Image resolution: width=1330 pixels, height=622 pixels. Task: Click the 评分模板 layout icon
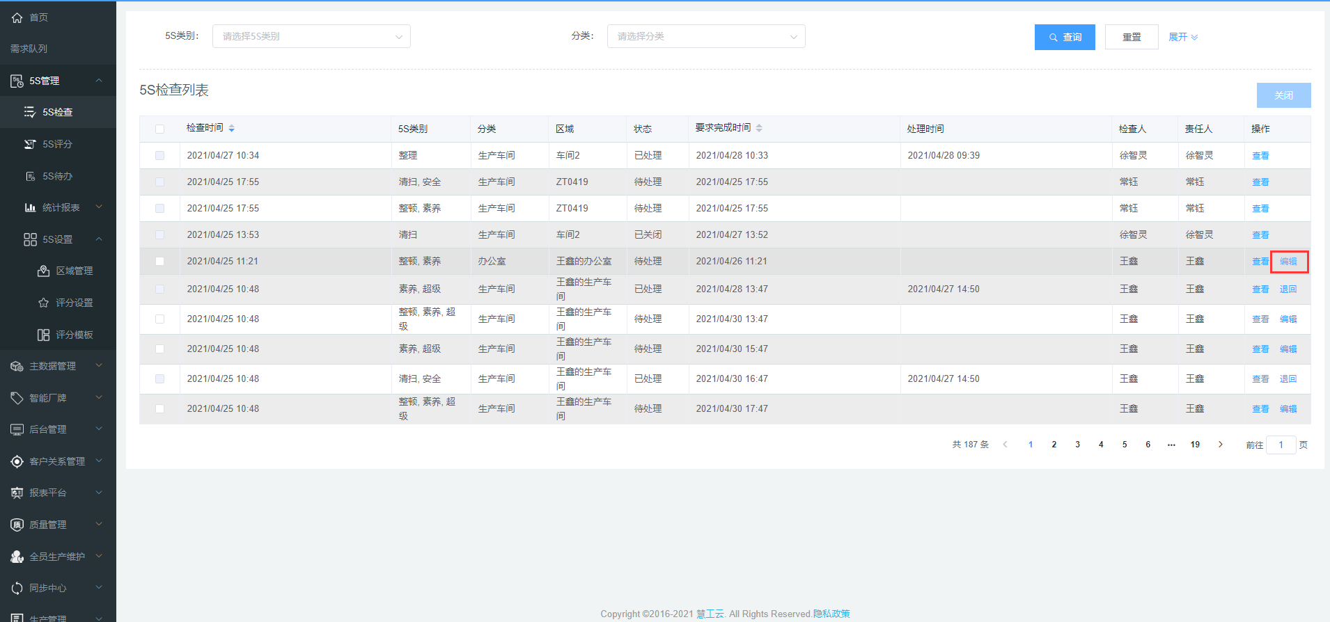(x=43, y=335)
